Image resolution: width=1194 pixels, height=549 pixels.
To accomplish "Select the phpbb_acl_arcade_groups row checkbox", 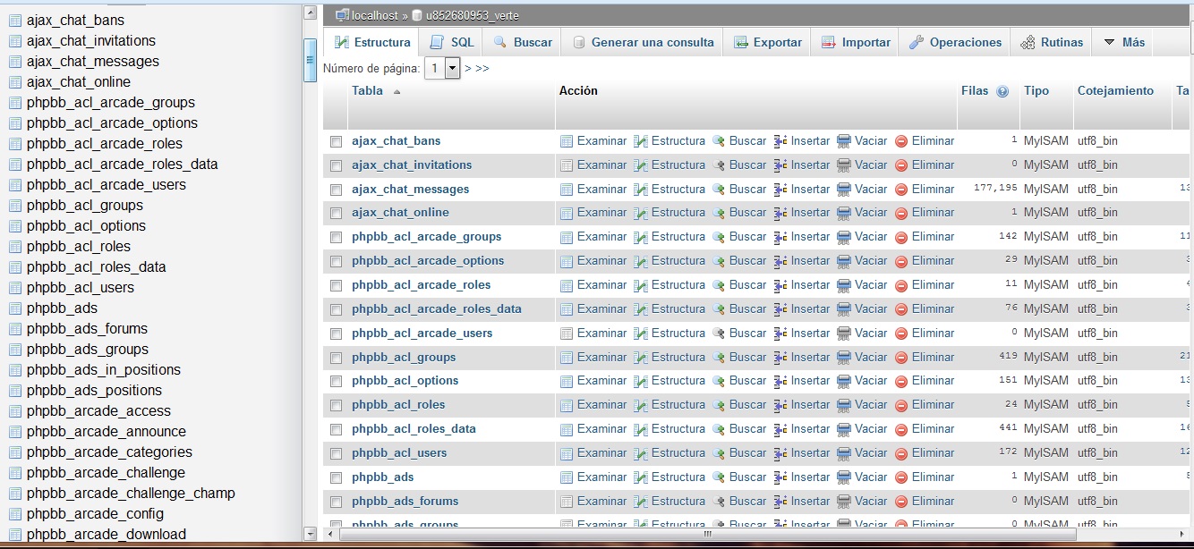I will [336, 238].
